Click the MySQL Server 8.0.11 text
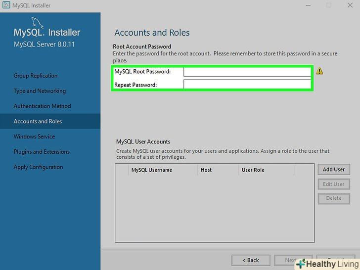Viewport: 360px width, 270px height. pyautogui.click(x=45, y=44)
